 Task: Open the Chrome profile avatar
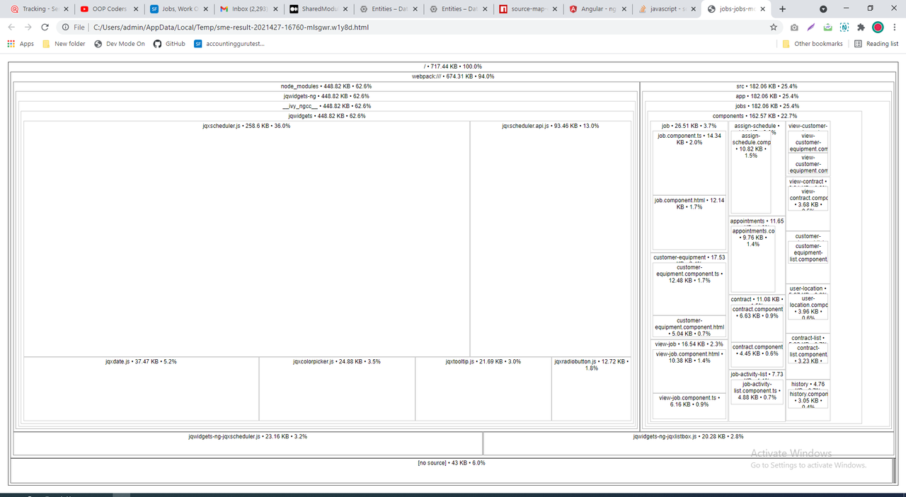pyautogui.click(x=878, y=27)
